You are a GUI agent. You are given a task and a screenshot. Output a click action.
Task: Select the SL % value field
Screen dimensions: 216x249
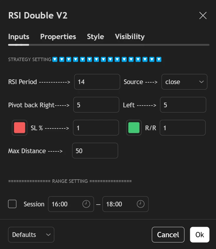click(x=96, y=128)
